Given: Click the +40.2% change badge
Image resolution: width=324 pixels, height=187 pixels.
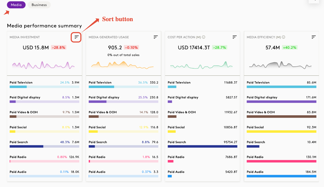Looking at the screenshot, I should [290, 48].
